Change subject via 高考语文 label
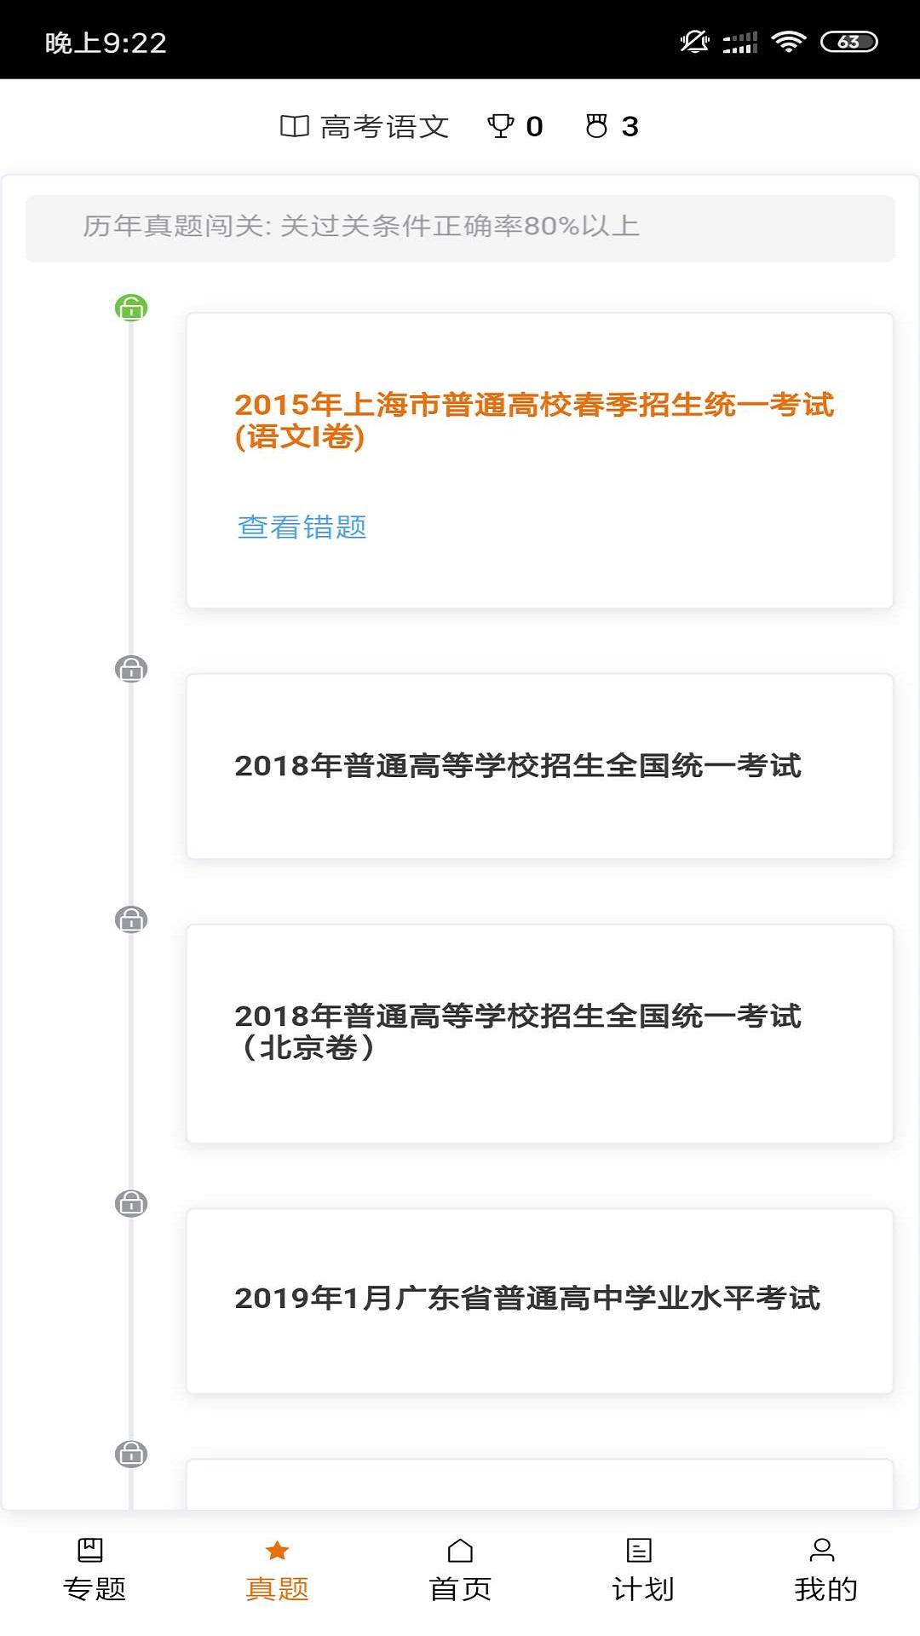 [x=384, y=127]
